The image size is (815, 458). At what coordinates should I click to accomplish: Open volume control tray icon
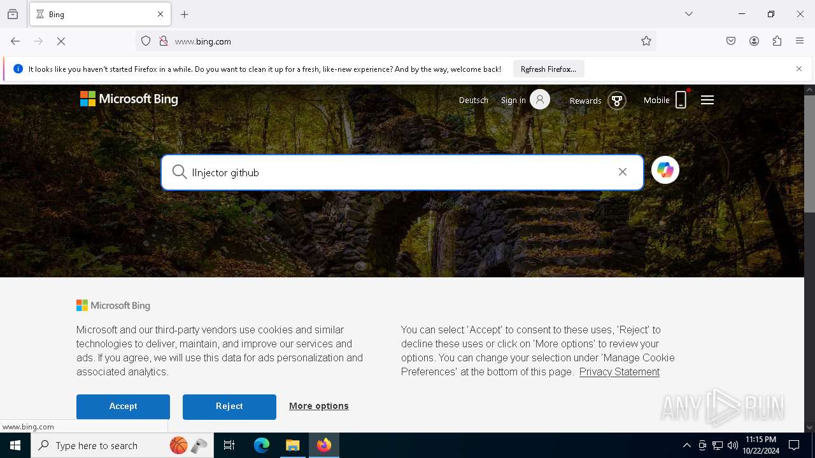(733, 445)
